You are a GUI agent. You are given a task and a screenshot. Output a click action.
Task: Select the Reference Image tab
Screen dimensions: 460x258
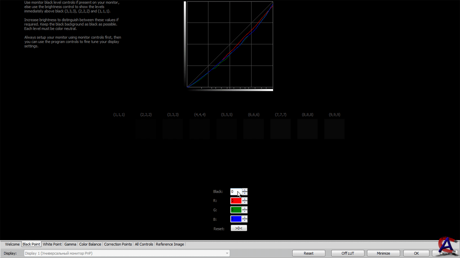[170, 244]
